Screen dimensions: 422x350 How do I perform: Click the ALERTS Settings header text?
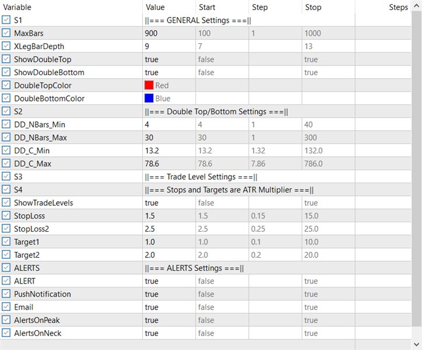[x=194, y=268]
